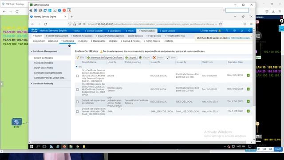Expand the Policy menu
284x160 pixels.
(x=130, y=31)
